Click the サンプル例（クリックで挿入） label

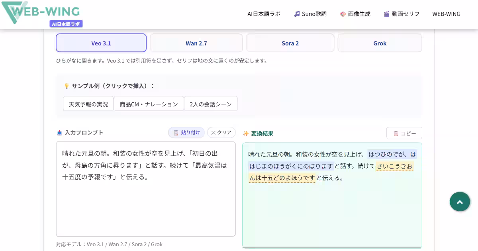(113, 86)
